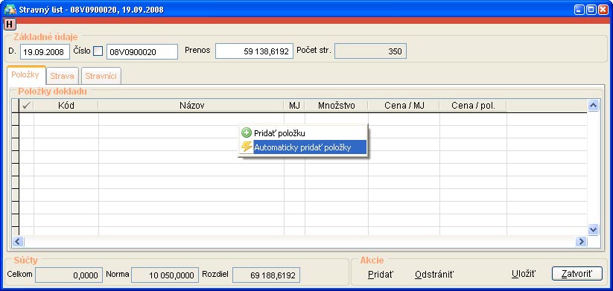Viewport: 613px width, 291px height.
Task: Select the Položky tab
Action: [25, 74]
